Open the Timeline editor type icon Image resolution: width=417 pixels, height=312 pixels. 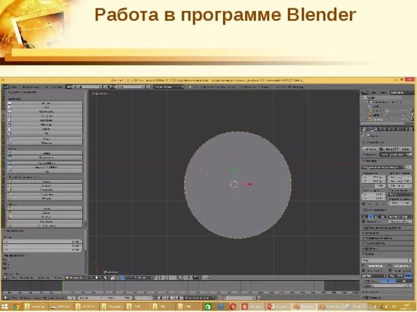(5, 298)
